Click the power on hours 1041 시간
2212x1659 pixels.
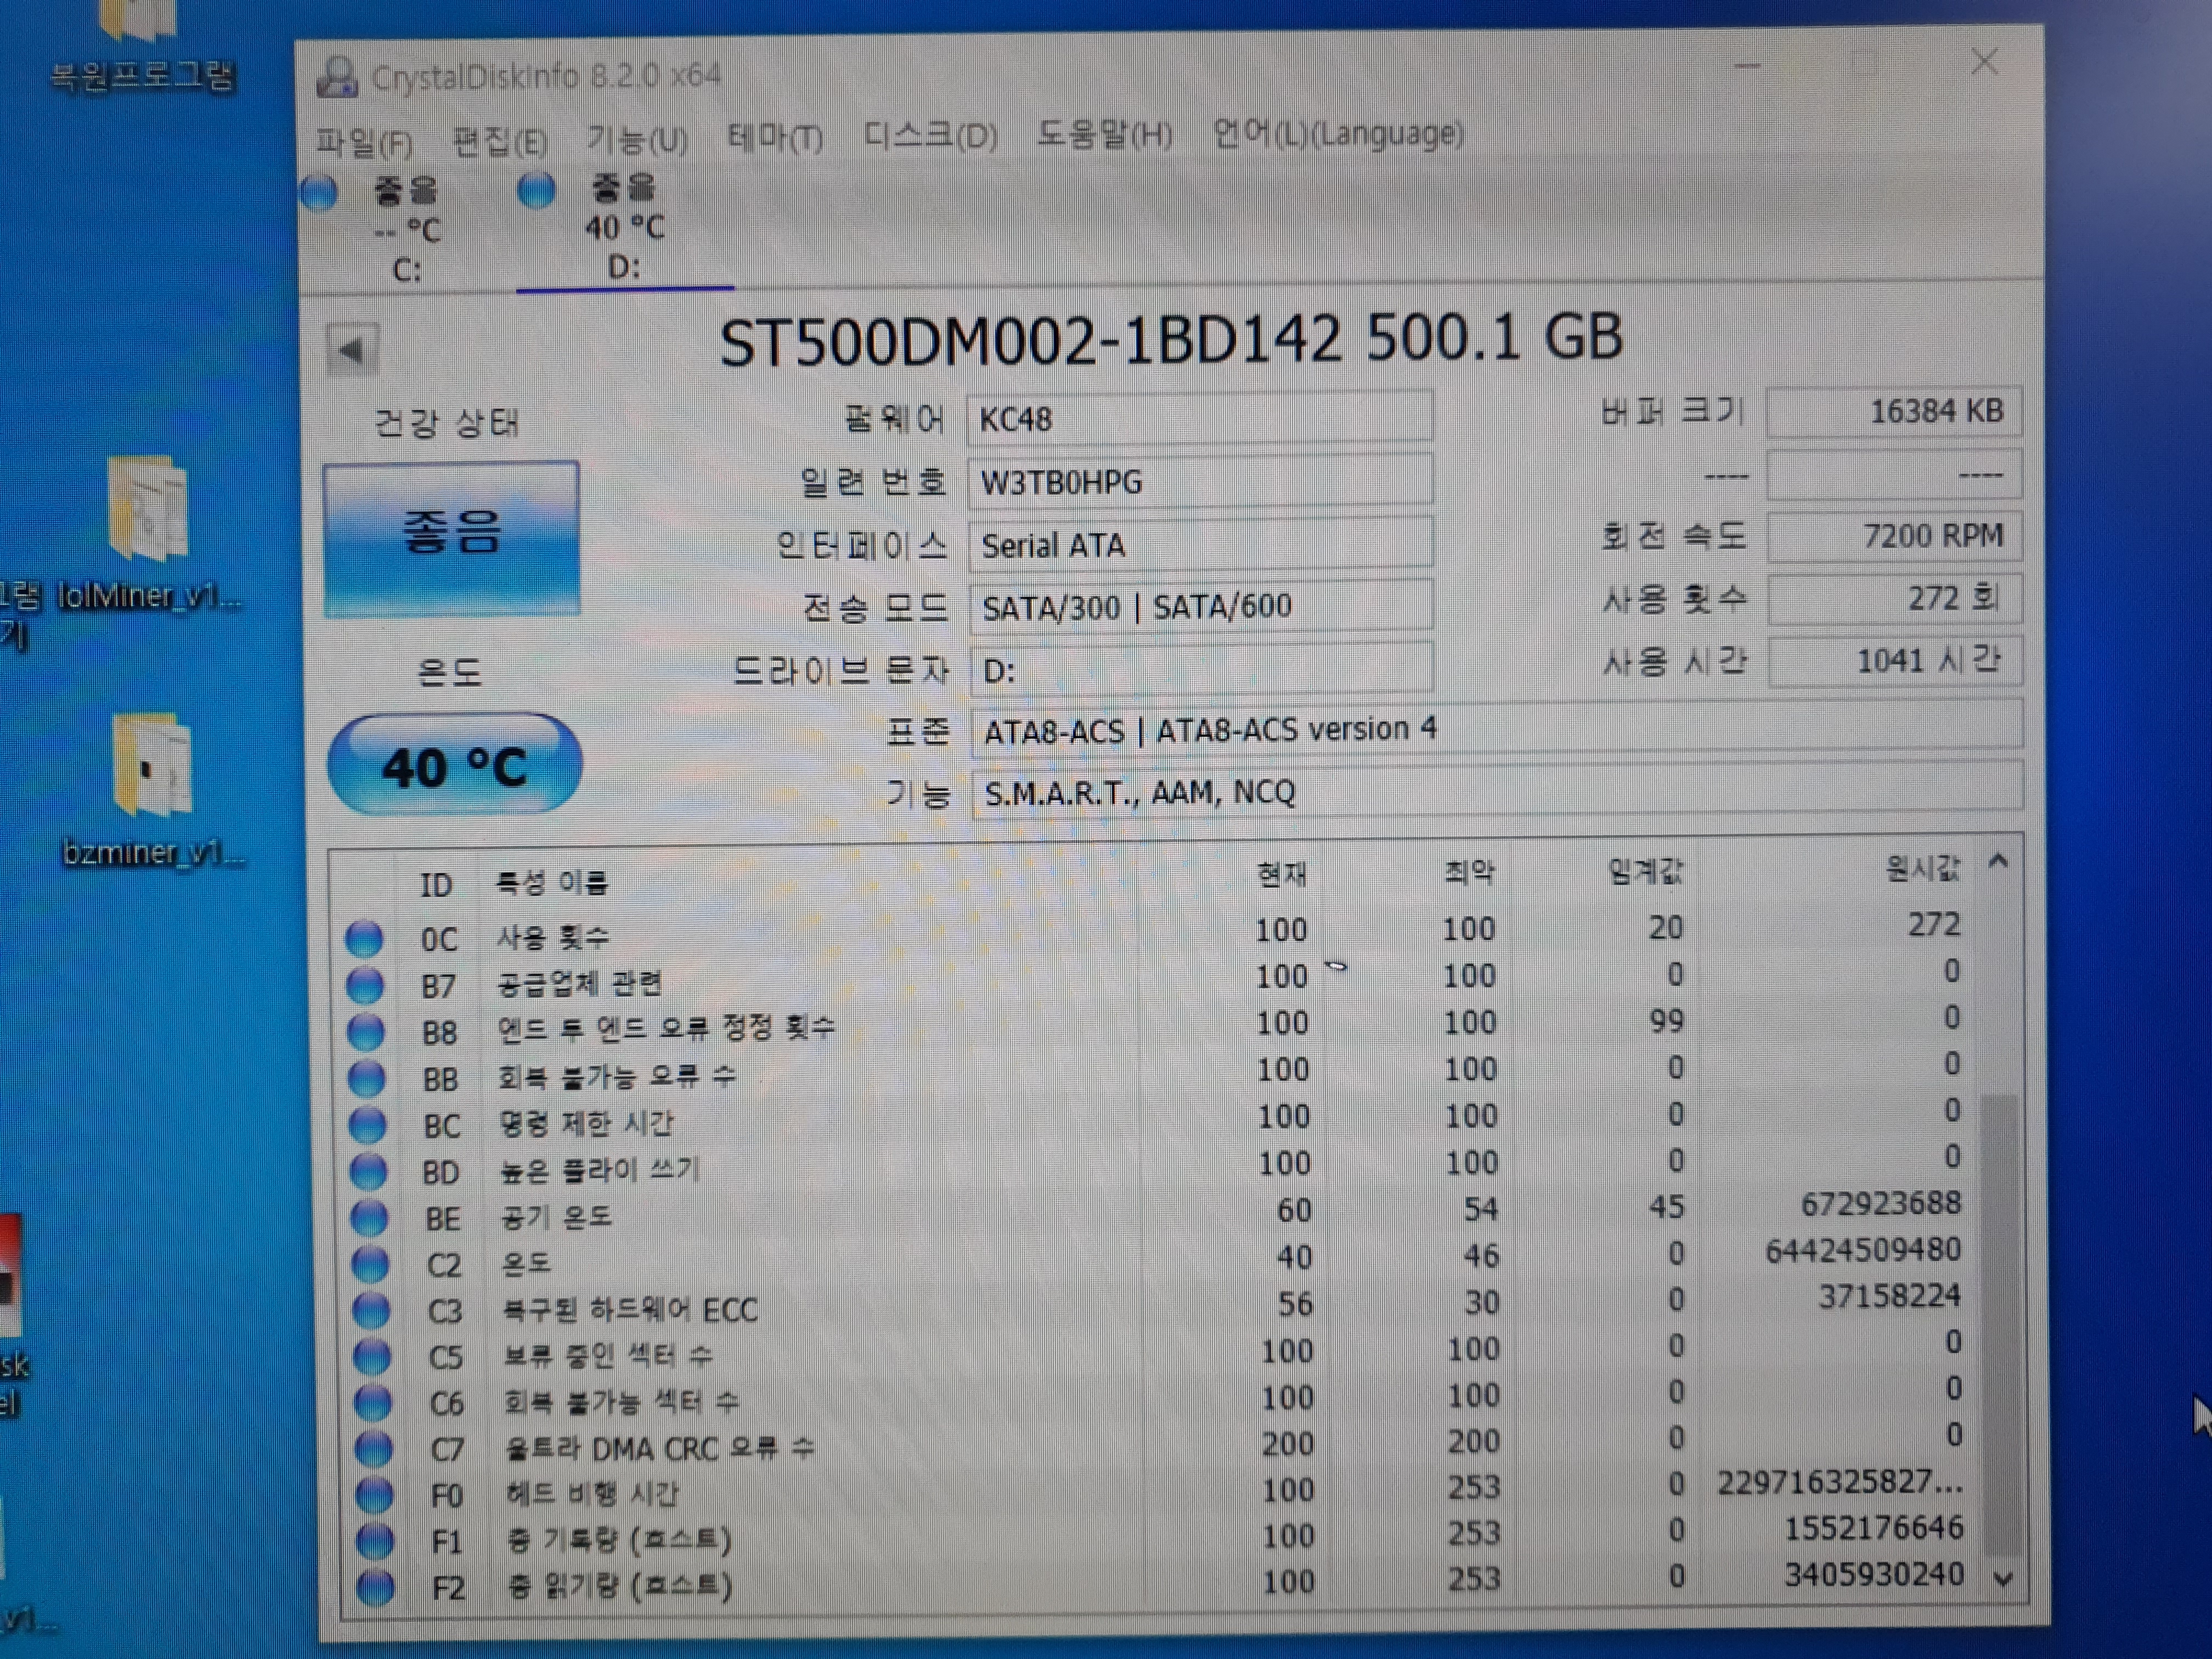pyautogui.click(x=1896, y=661)
